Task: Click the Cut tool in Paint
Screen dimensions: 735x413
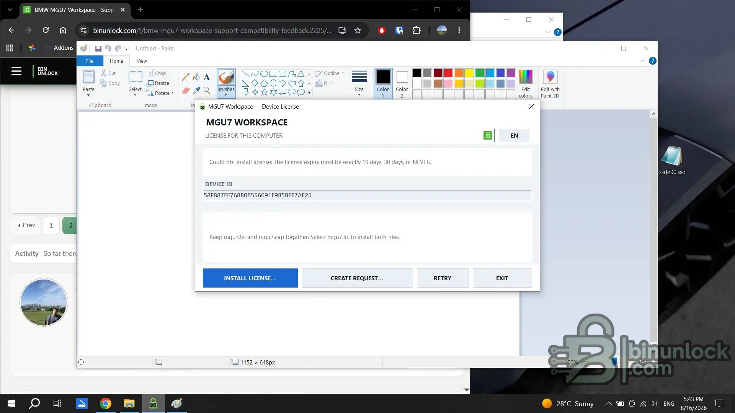Action: [x=108, y=73]
